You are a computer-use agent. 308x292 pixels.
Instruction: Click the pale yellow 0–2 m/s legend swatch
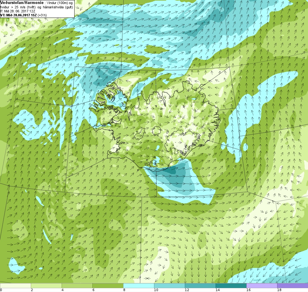coord(15,285)
